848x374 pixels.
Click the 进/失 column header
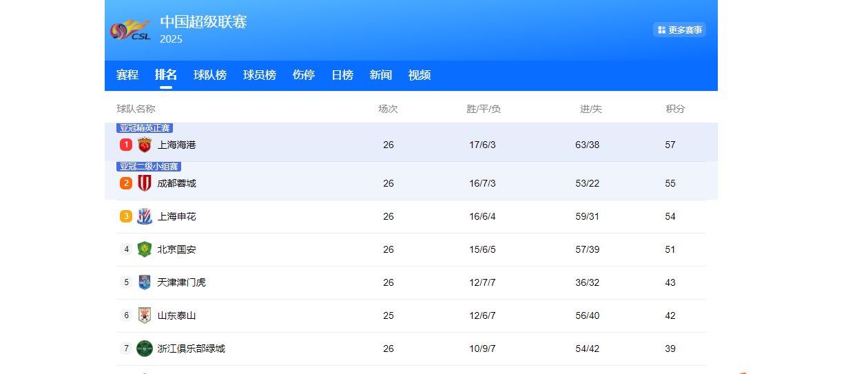coord(591,109)
